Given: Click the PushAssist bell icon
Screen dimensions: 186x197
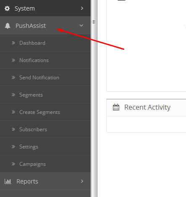Looking at the screenshot, I should [8, 26].
